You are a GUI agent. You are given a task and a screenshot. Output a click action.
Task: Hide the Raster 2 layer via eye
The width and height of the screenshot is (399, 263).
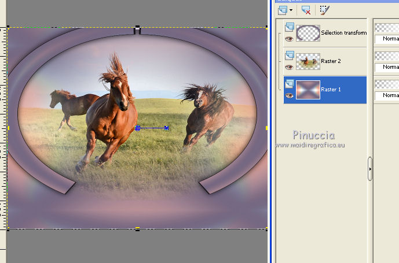[289, 67]
